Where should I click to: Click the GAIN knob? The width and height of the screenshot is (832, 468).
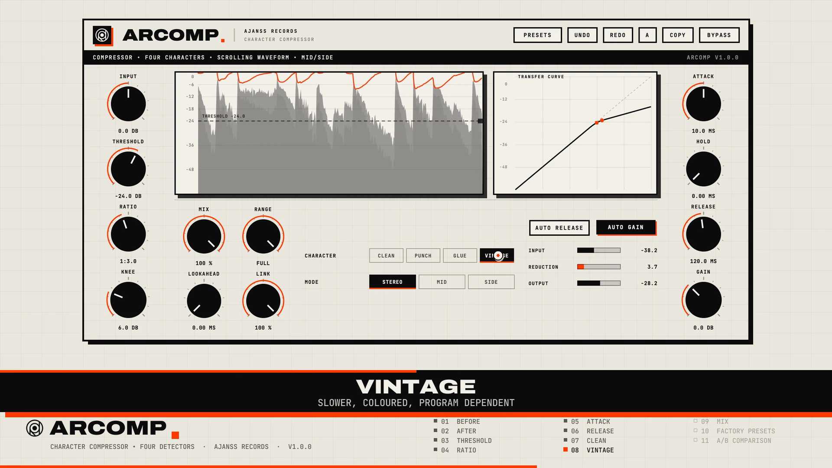click(x=703, y=300)
